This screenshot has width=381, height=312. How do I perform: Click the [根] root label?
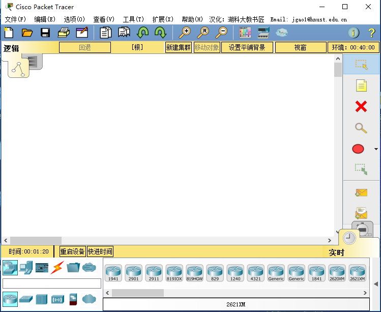(x=137, y=47)
